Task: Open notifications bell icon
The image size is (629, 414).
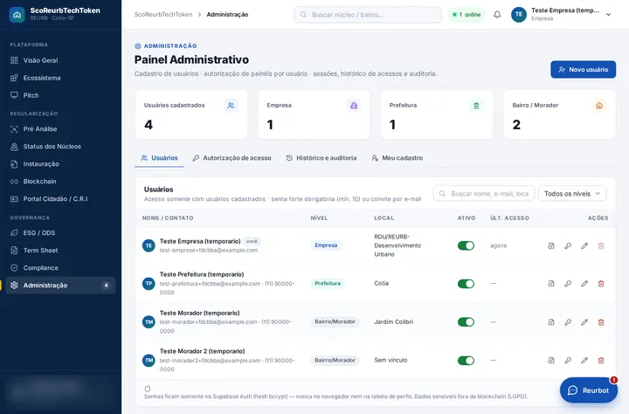Action: pyautogui.click(x=497, y=15)
